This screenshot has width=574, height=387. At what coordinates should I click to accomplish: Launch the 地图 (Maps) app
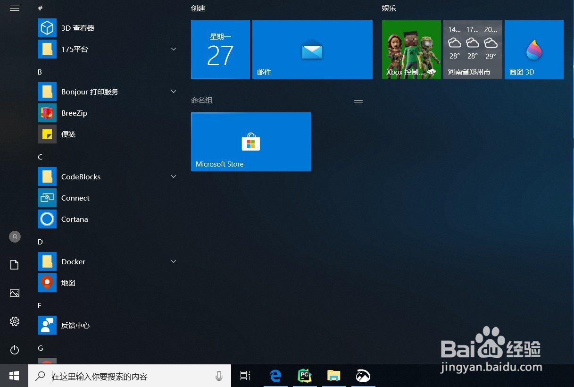click(x=69, y=283)
